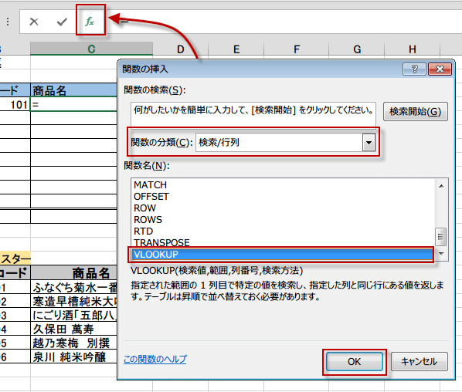
Task: Click the cell 越乃寒梅 別撰
Action: 74,343
